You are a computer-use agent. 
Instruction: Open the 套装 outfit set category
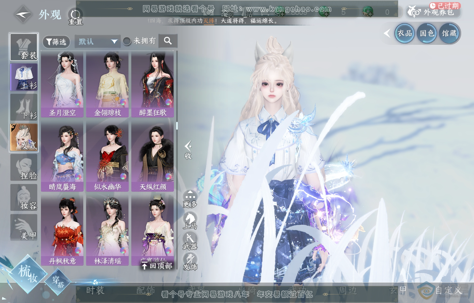[x=24, y=47]
